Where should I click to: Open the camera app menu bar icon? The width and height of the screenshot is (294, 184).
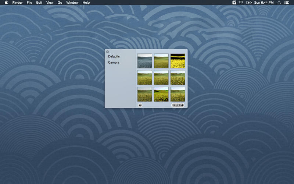[x=234, y=3]
